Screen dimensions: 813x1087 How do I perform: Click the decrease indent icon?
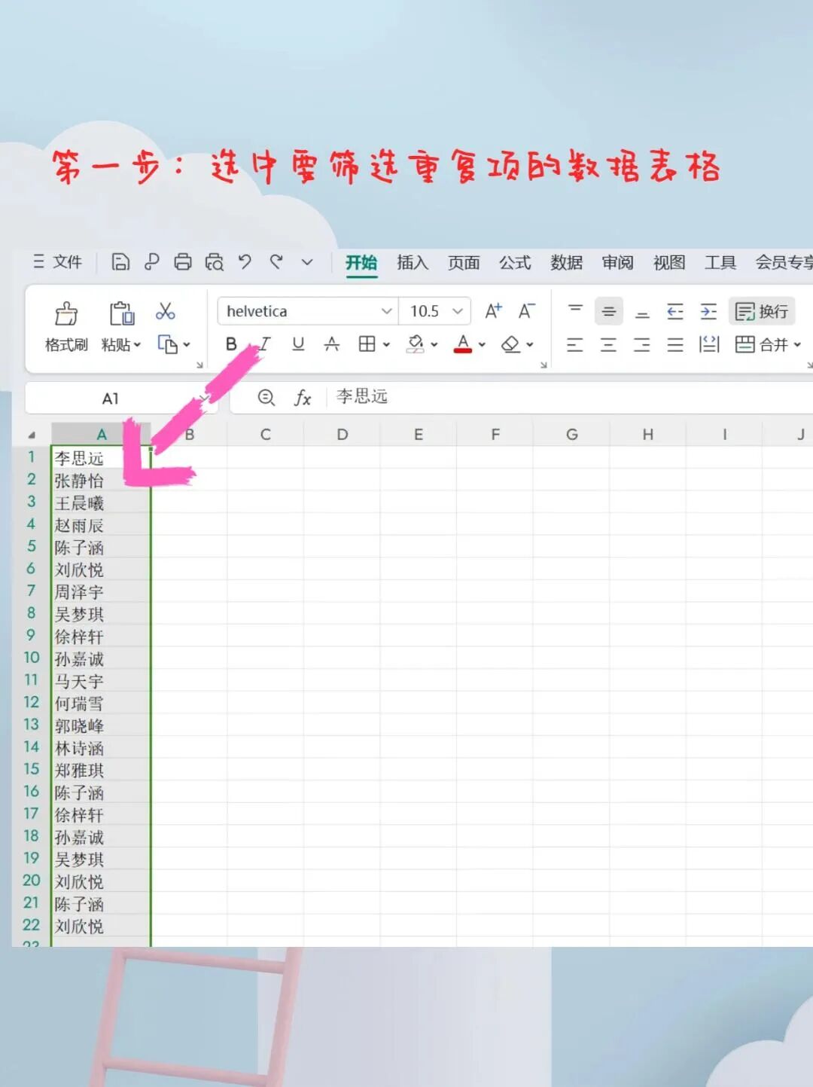(x=675, y=311)
